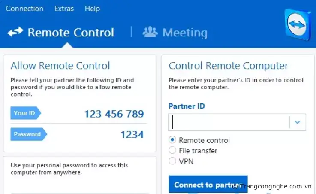Open the Connection menu
Screen dimensions: 316x194
coord(24,9)
